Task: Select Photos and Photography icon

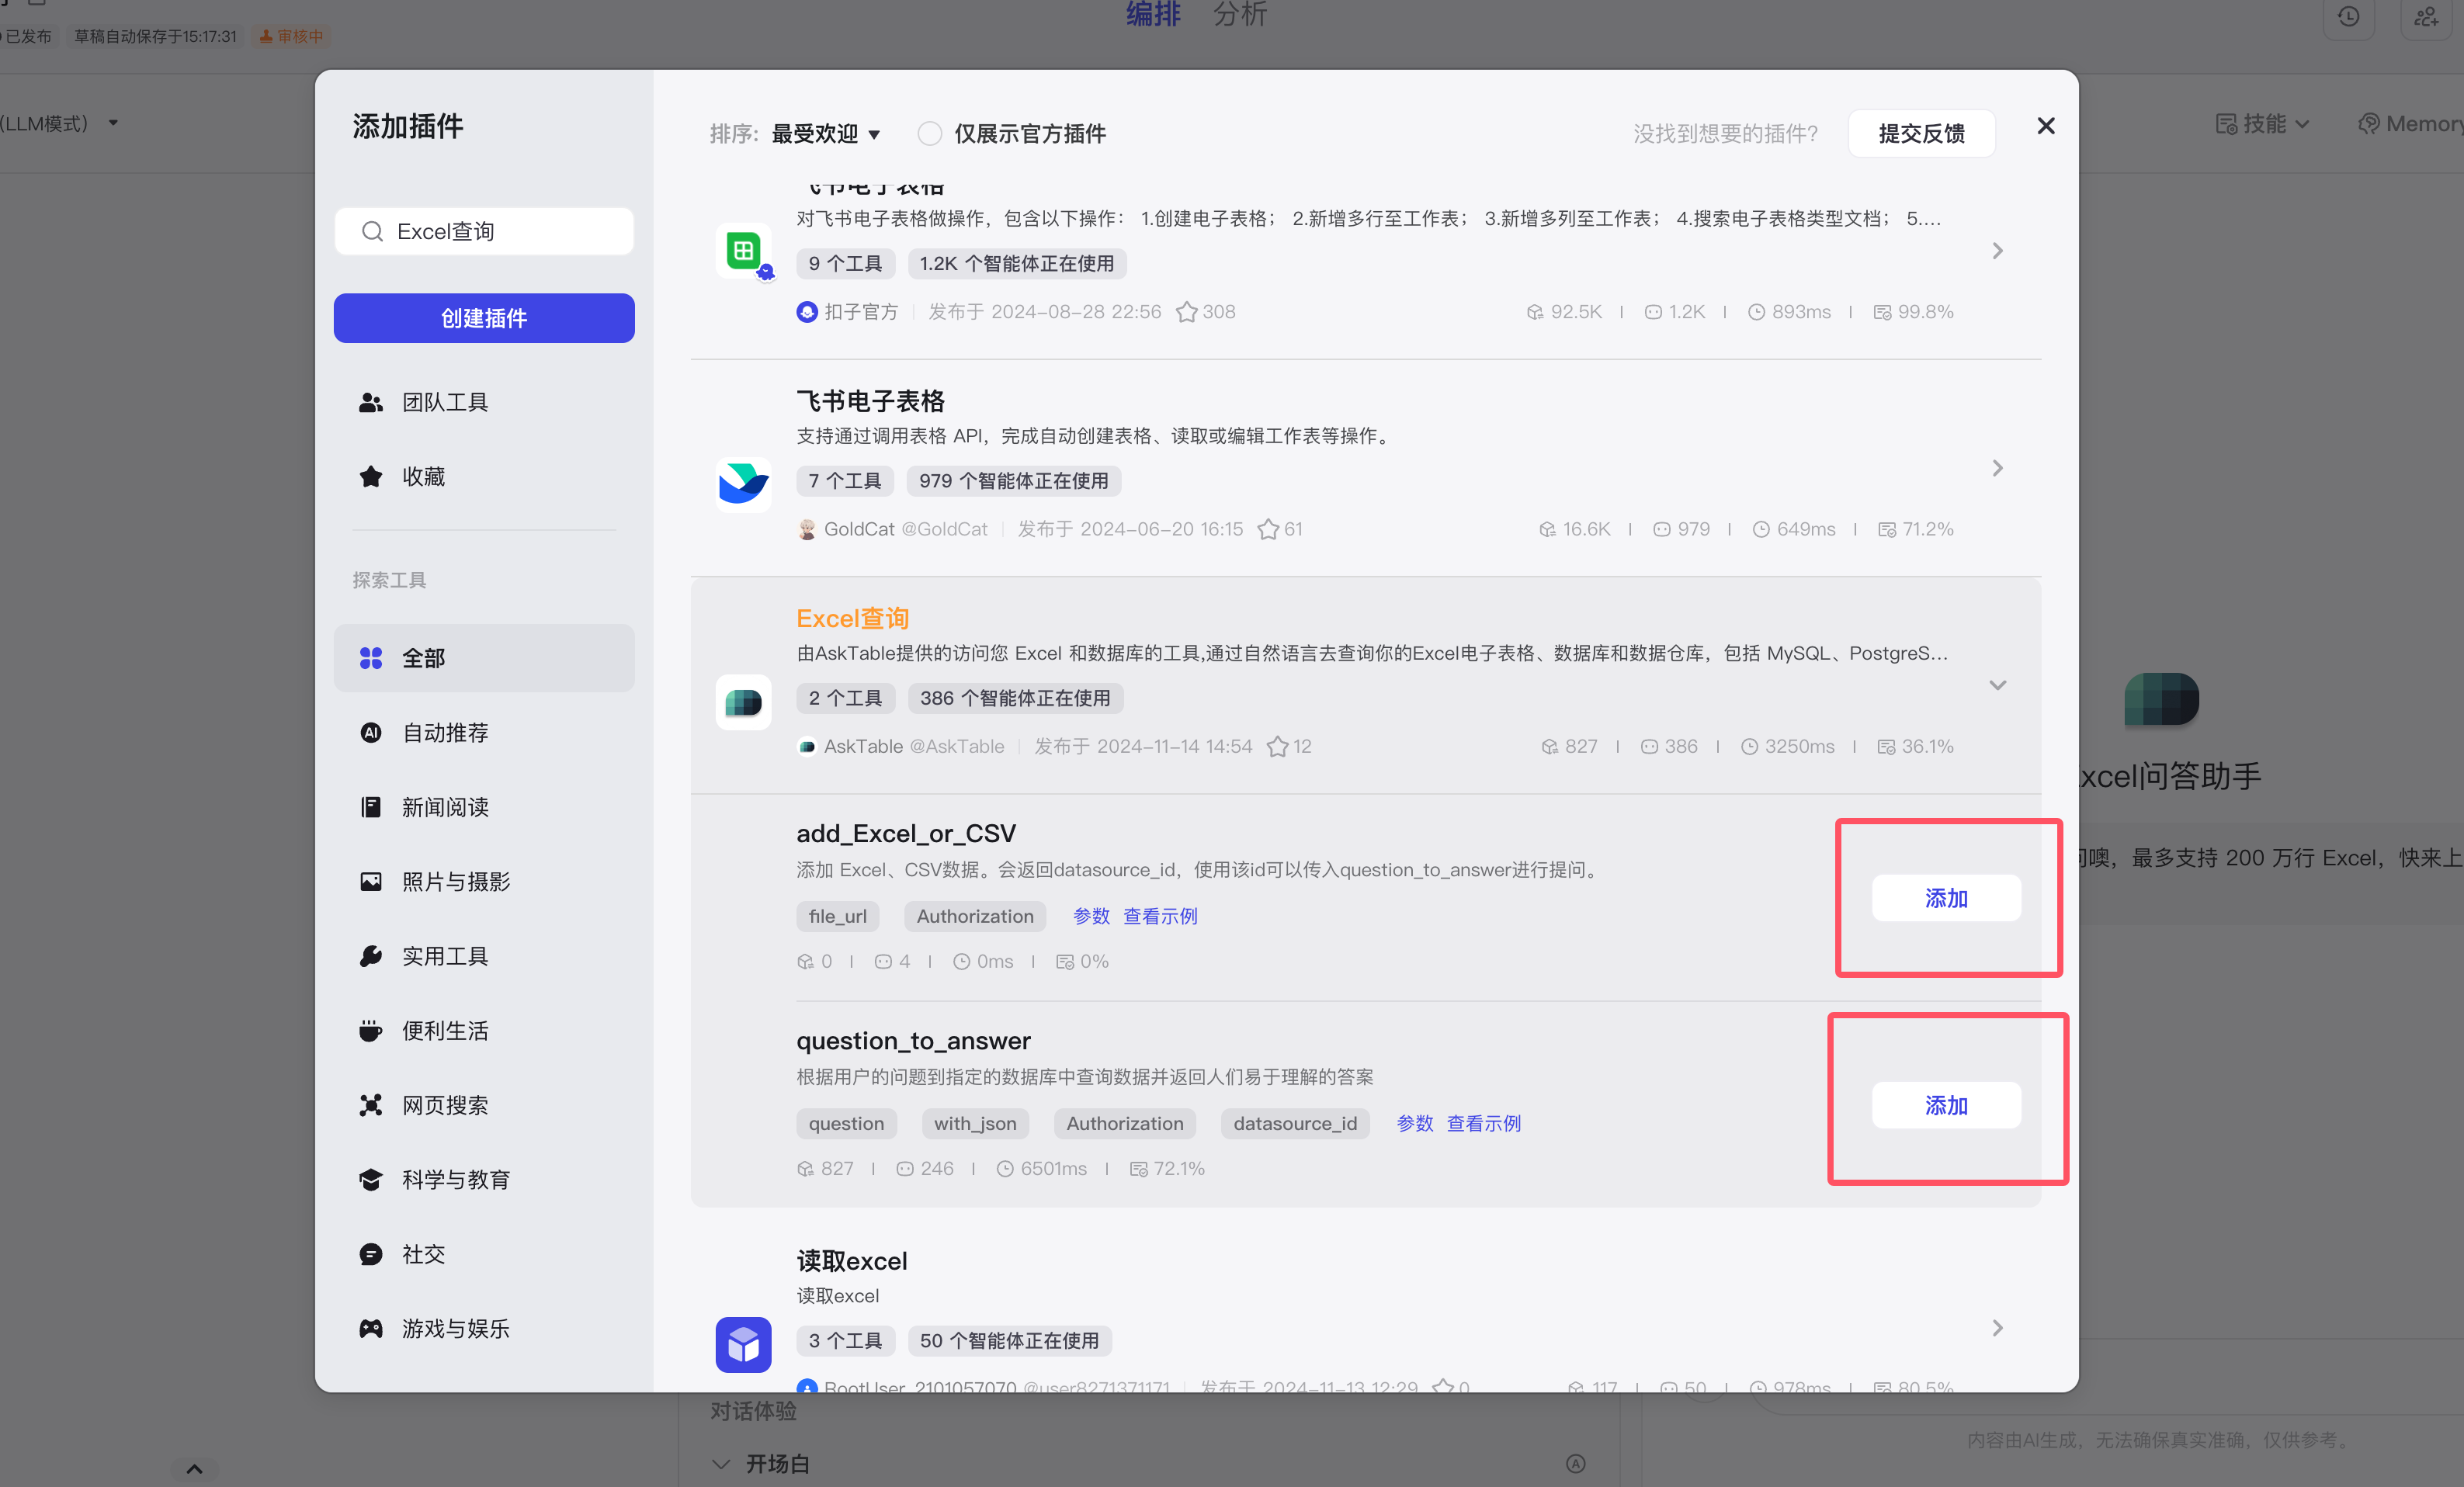Action: click(x=371, y=881)
